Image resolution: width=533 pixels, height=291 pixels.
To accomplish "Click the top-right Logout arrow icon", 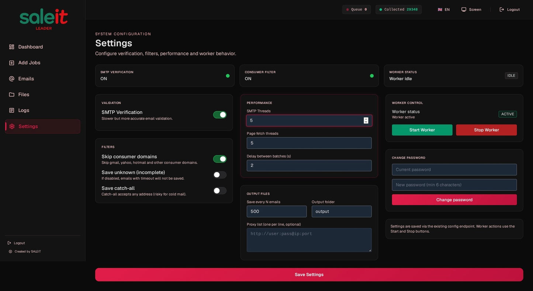I will coord(502,10).
